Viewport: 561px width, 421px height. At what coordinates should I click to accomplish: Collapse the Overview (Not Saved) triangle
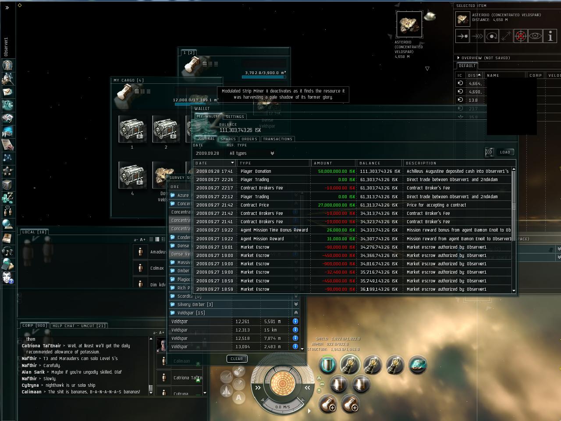click(458, 58)
